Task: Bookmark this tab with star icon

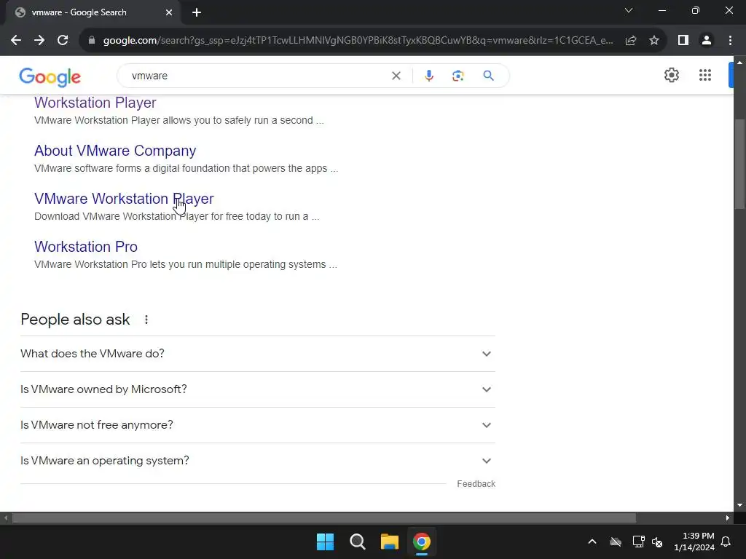Action: 654,41
